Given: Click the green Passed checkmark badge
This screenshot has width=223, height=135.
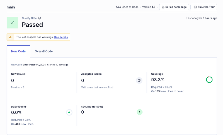Looking at the screenshot, I should pyautogui.click(x=13, y=23).
